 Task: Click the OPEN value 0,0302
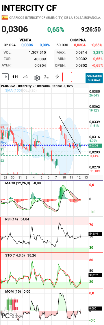[81, 66]
